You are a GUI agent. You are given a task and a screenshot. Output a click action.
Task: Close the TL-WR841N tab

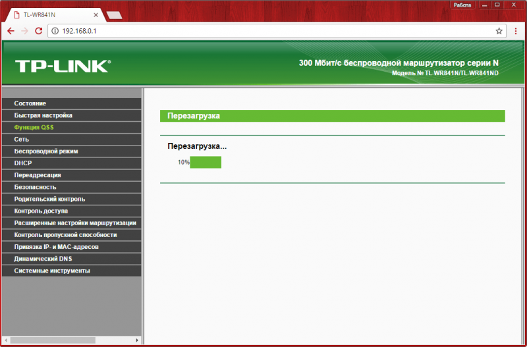96,15
